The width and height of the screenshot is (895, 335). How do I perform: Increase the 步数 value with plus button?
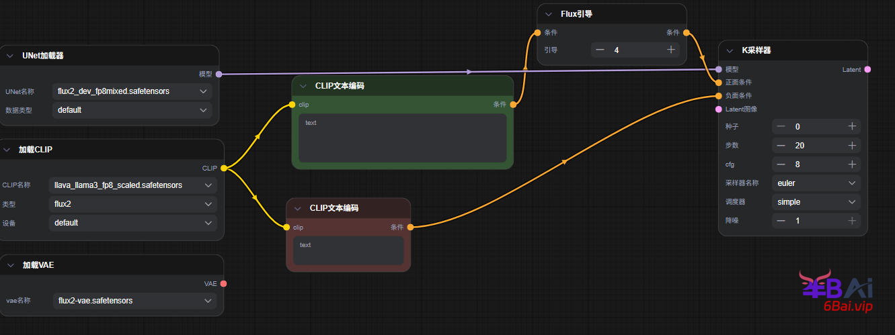pyautogui.click(x=851, y=145)
